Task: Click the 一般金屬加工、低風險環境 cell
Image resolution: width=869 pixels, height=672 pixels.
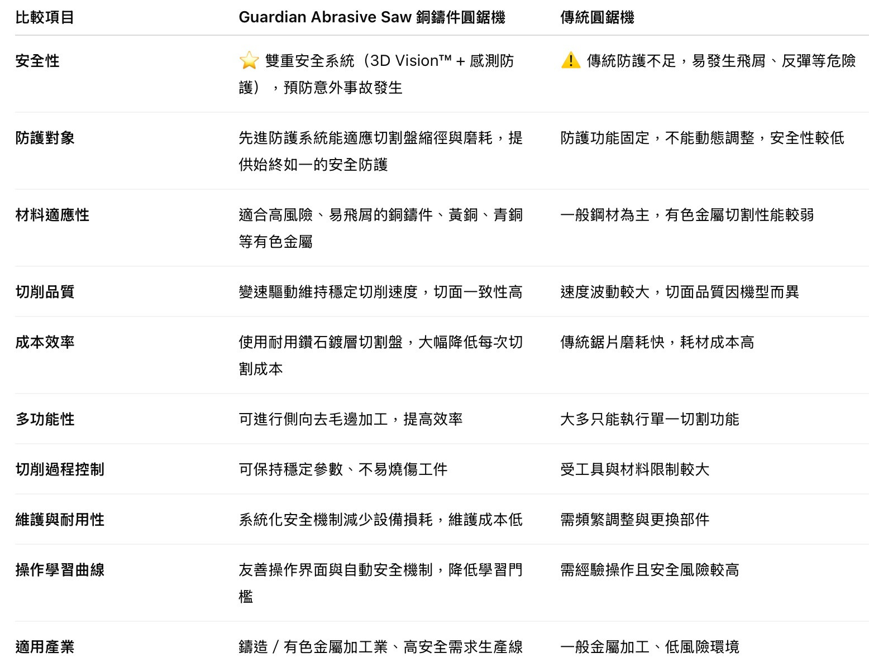Action: [650, 647]
